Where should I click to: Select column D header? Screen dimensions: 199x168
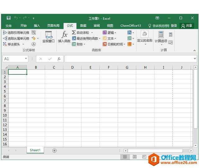pyautogui.click(x=72, y=67)
